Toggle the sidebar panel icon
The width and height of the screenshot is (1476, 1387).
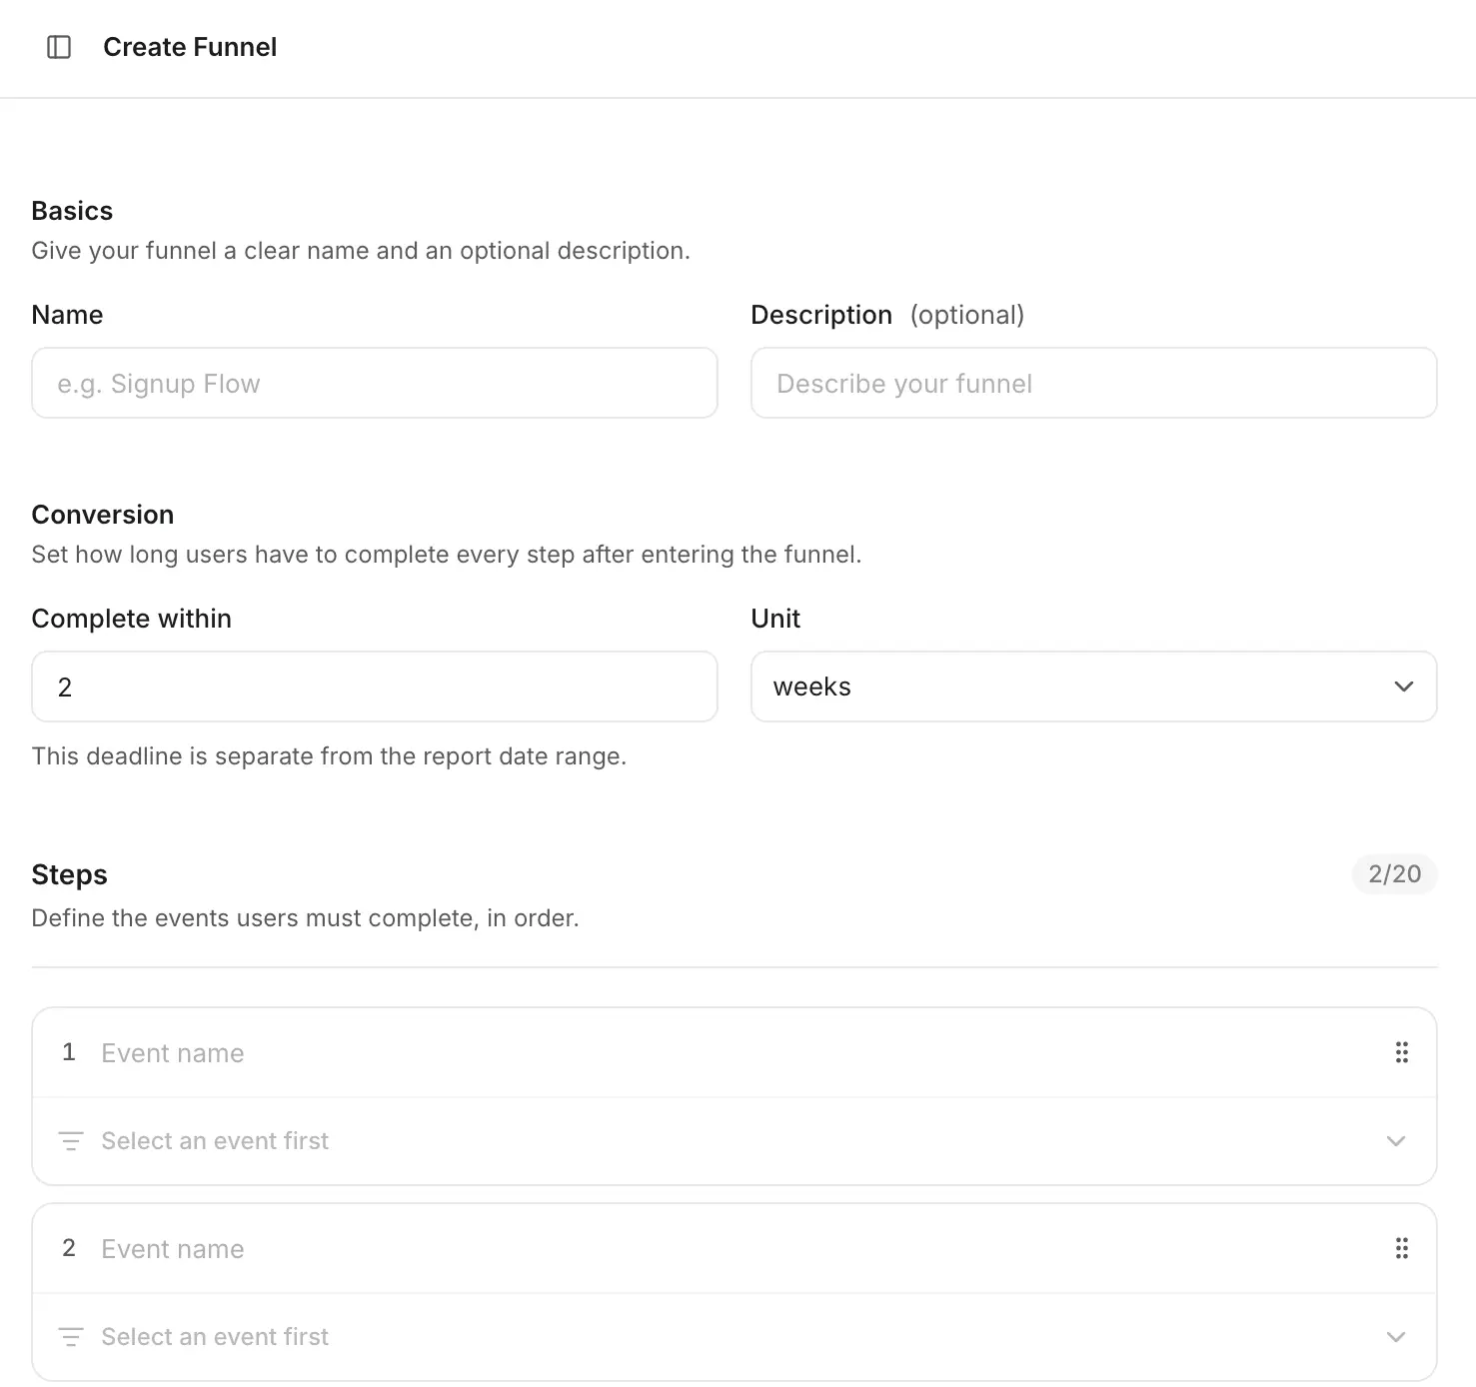59,47
